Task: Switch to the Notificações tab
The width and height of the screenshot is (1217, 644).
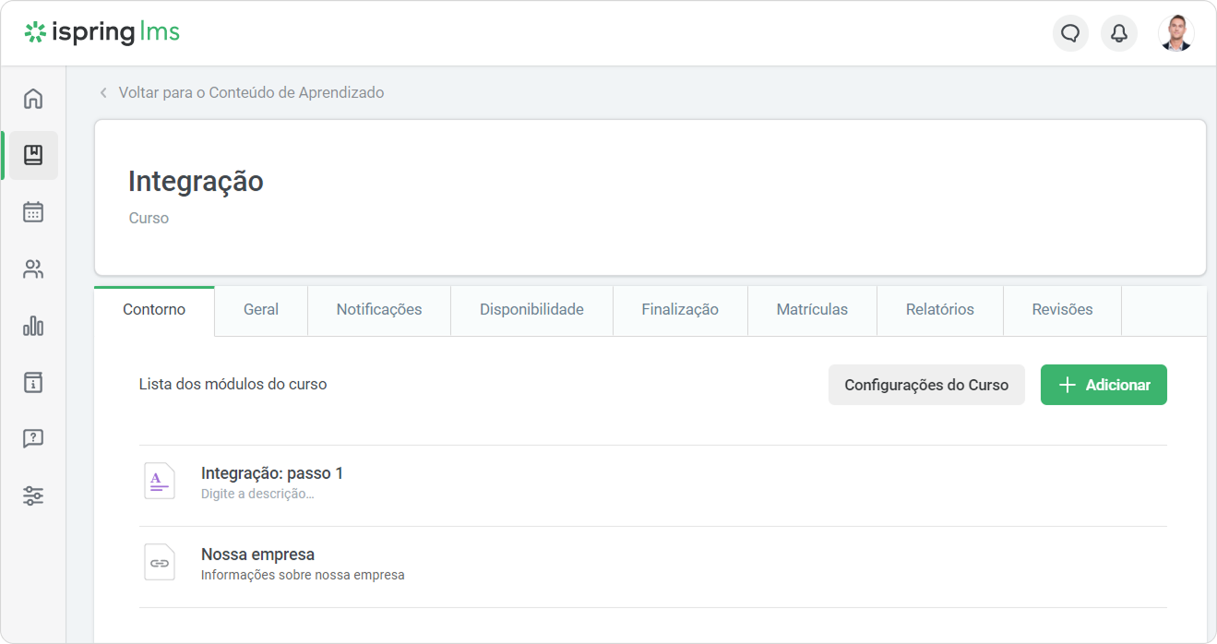Action: [378, 310]
